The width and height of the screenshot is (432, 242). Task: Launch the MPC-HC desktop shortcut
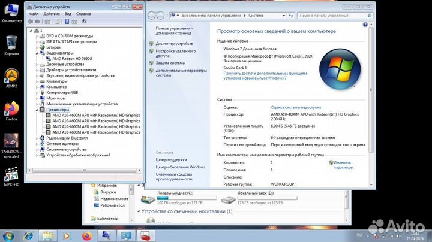click(x=11, y=177)
